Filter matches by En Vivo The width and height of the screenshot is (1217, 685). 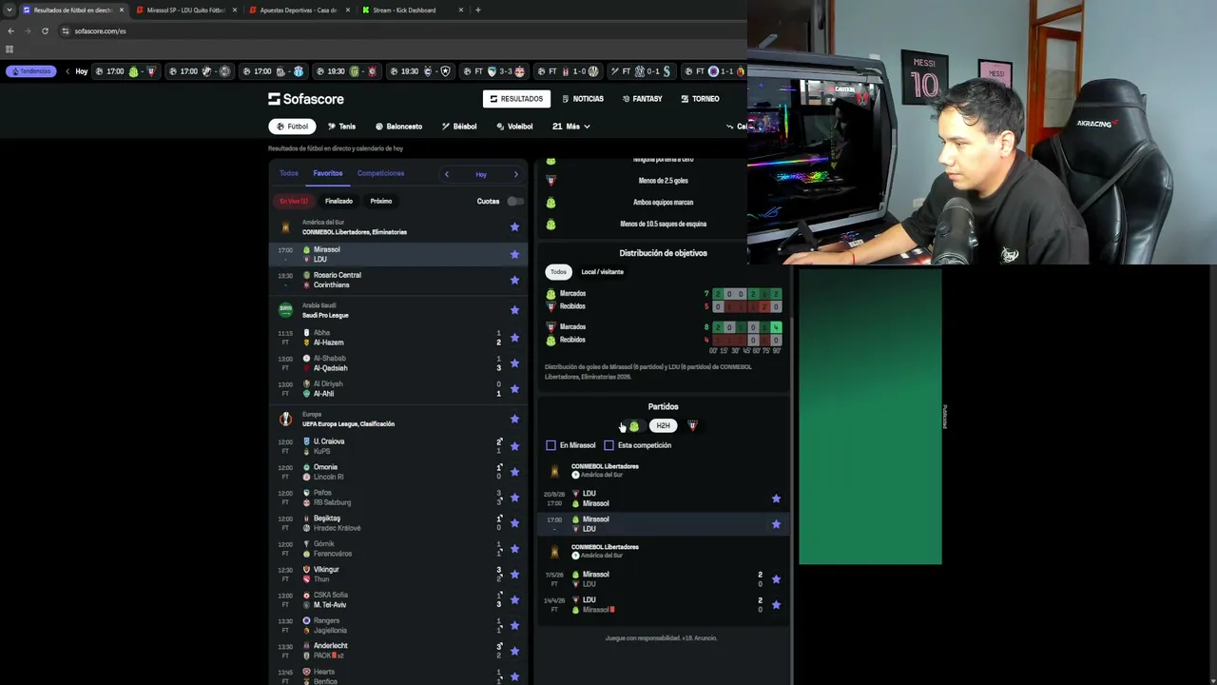pos(294,202)
